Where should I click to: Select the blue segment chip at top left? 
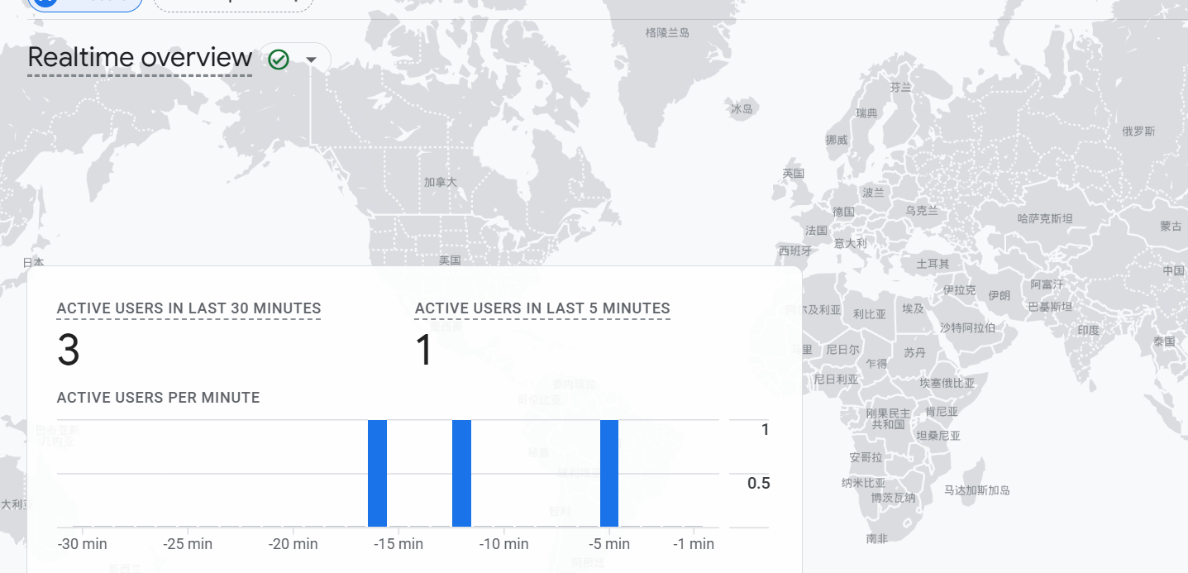(x=84, y=4)
